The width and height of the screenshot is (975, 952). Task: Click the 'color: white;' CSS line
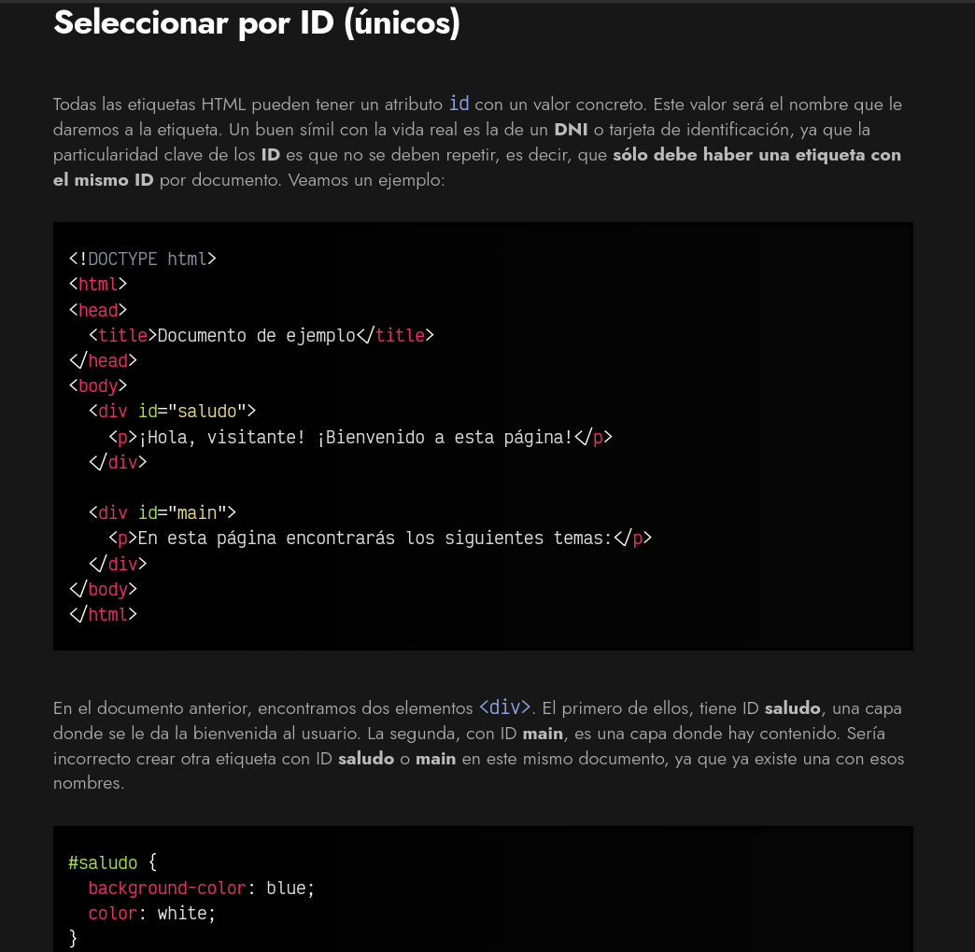tap(151, 913)
